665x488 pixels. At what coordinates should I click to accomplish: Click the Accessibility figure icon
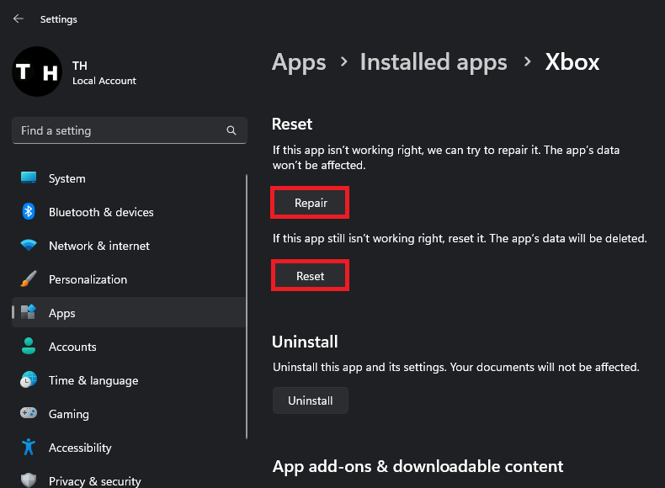[x=29, y=448]
